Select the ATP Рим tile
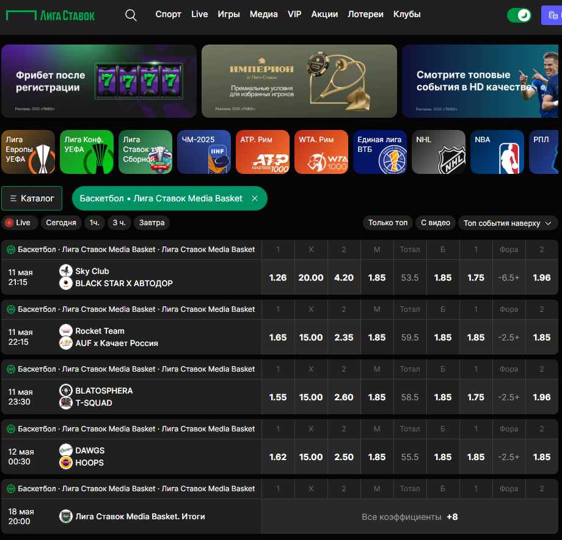The width and height of the screenshot is (562, 540). pos(263,152)
